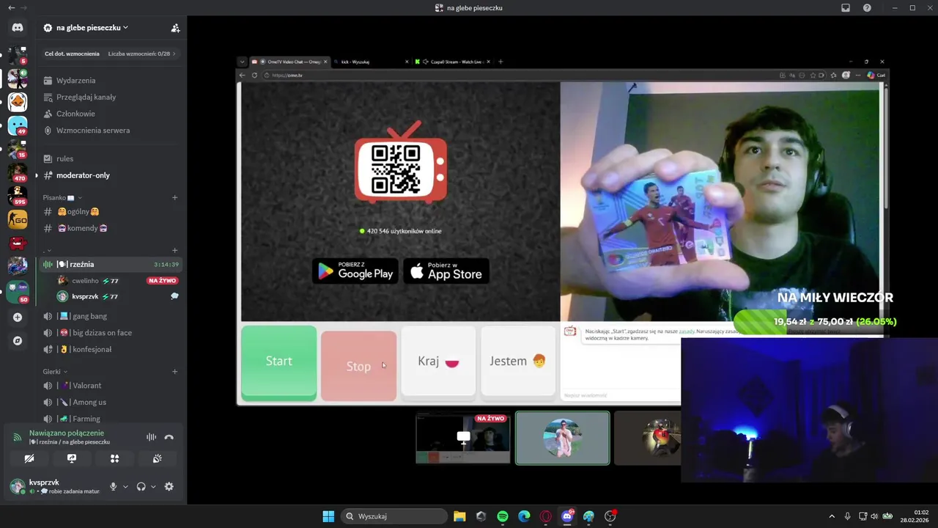Click the Kraj country button in stream
Viewport: 938px width, 528px height.
[438, 362]
